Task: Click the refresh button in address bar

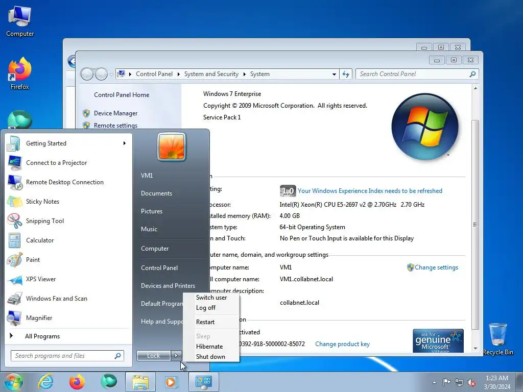Action: [x=346, y=75]
